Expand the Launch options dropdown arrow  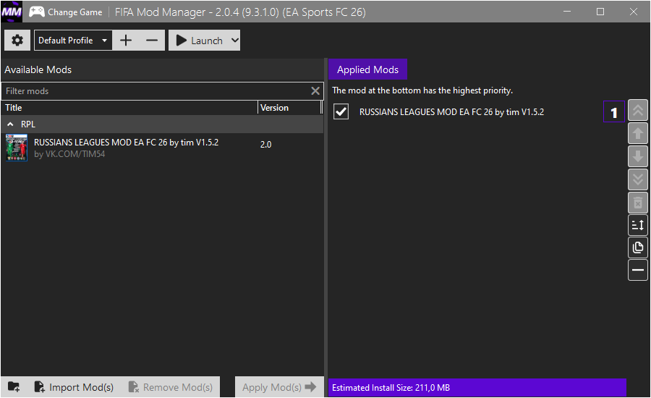click(234, 41)
